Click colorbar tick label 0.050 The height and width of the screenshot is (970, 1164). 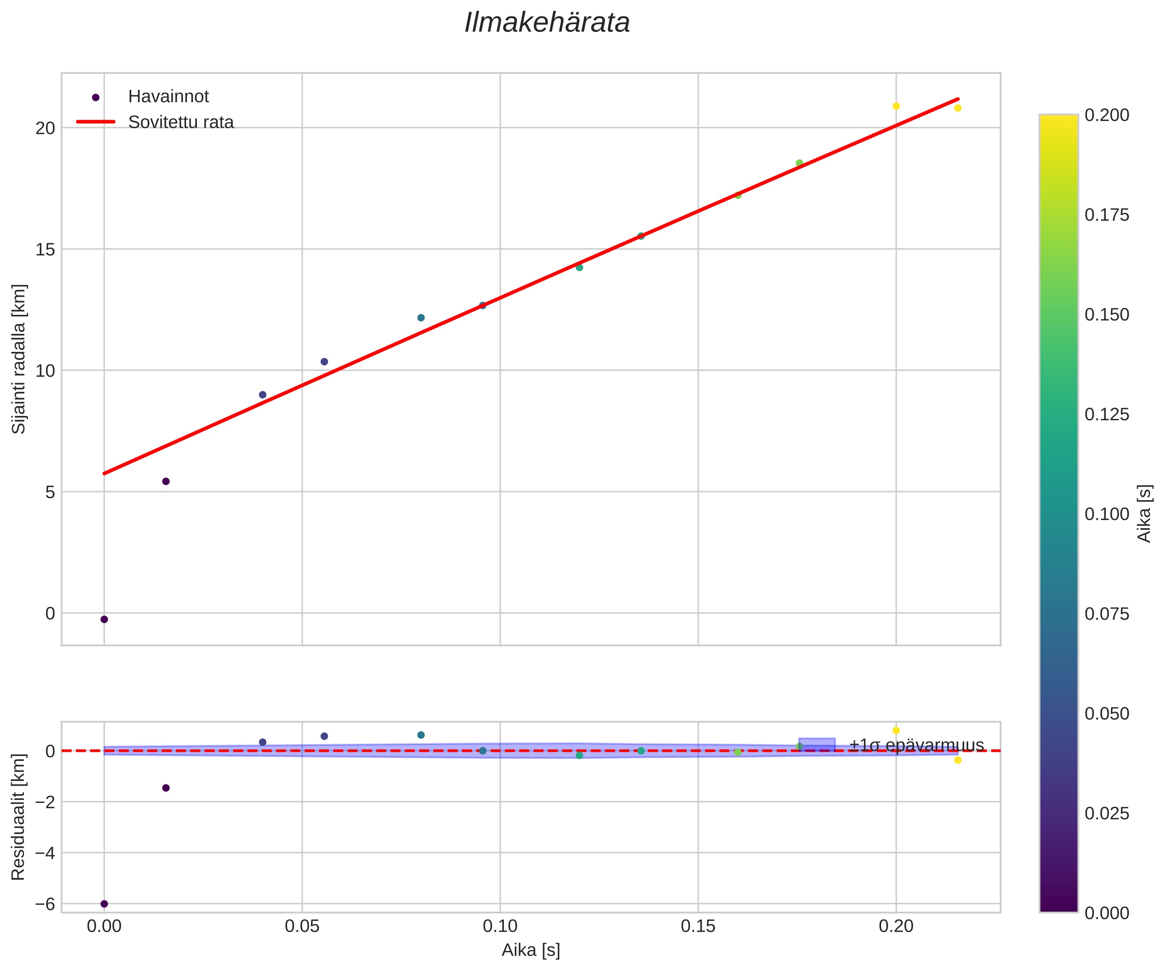[1107, 713]
